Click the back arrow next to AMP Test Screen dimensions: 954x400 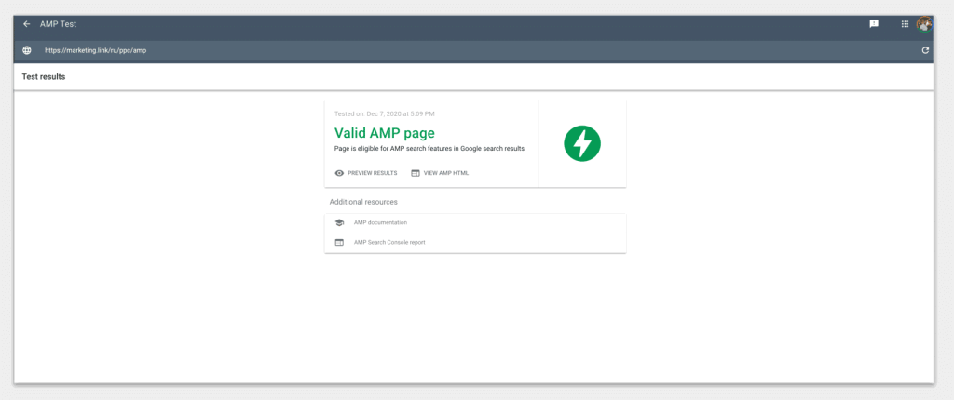tap(27, 24)
